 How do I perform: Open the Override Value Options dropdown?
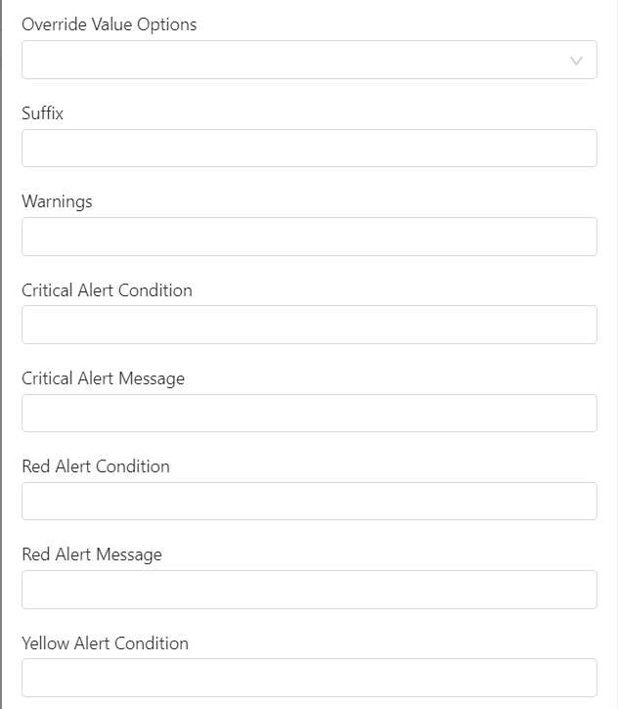click(x=293, y=60)
